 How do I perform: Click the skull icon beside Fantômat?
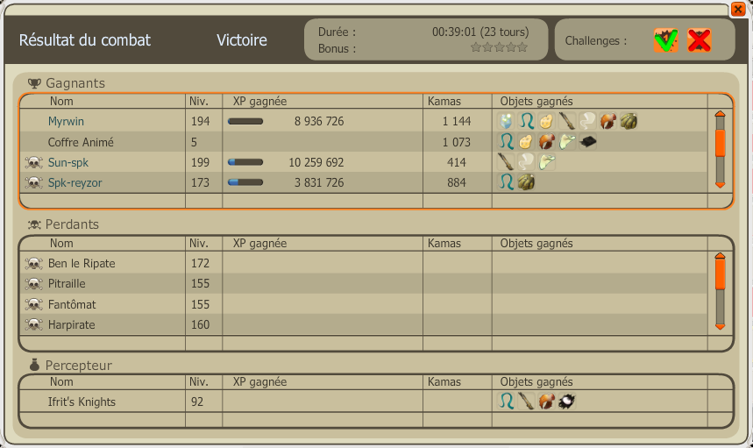pyautogui.click(x=33, y=304)
